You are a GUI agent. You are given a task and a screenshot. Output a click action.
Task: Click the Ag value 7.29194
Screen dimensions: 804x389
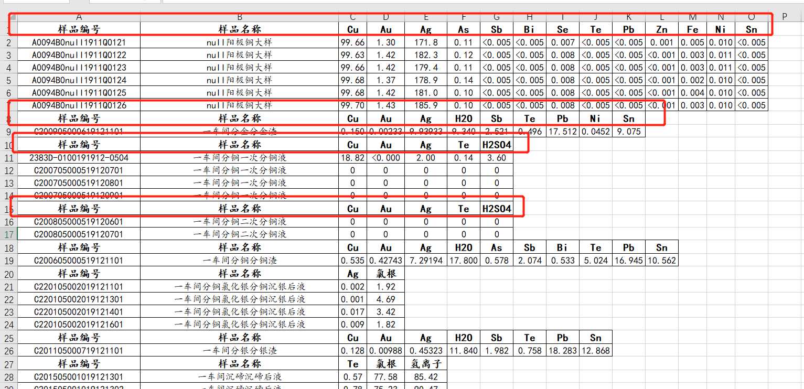426,261
